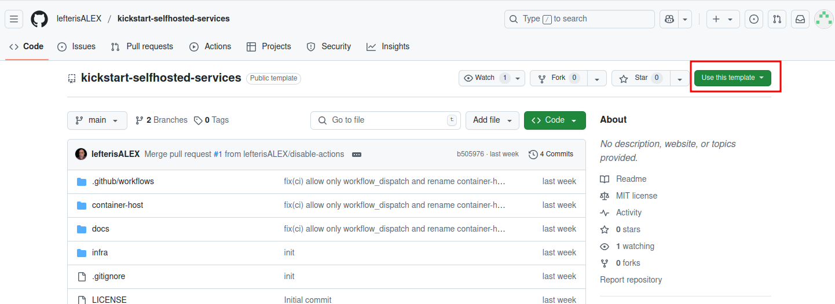Click the Readme book icon

coord(605,180)
